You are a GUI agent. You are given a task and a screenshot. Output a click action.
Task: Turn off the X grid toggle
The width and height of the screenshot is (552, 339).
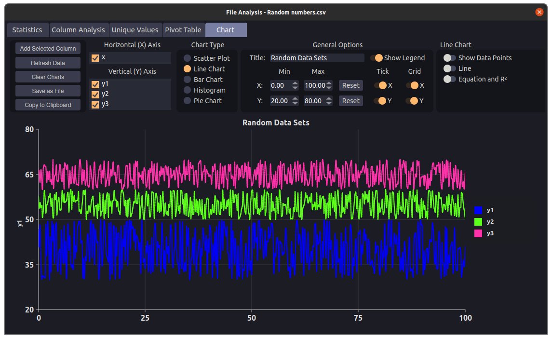pyautogui.click(x=412, y=85)
